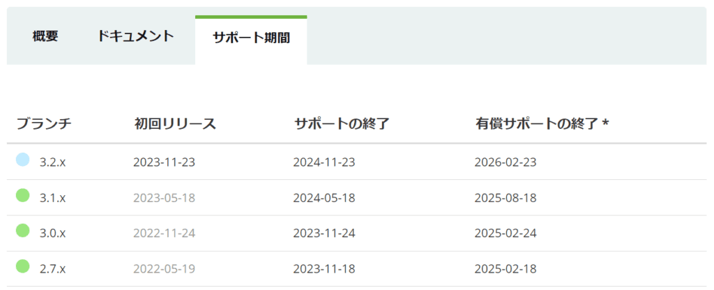Select the 3.1.x branch label
The image size is (714, 290).
click(53, 198)
